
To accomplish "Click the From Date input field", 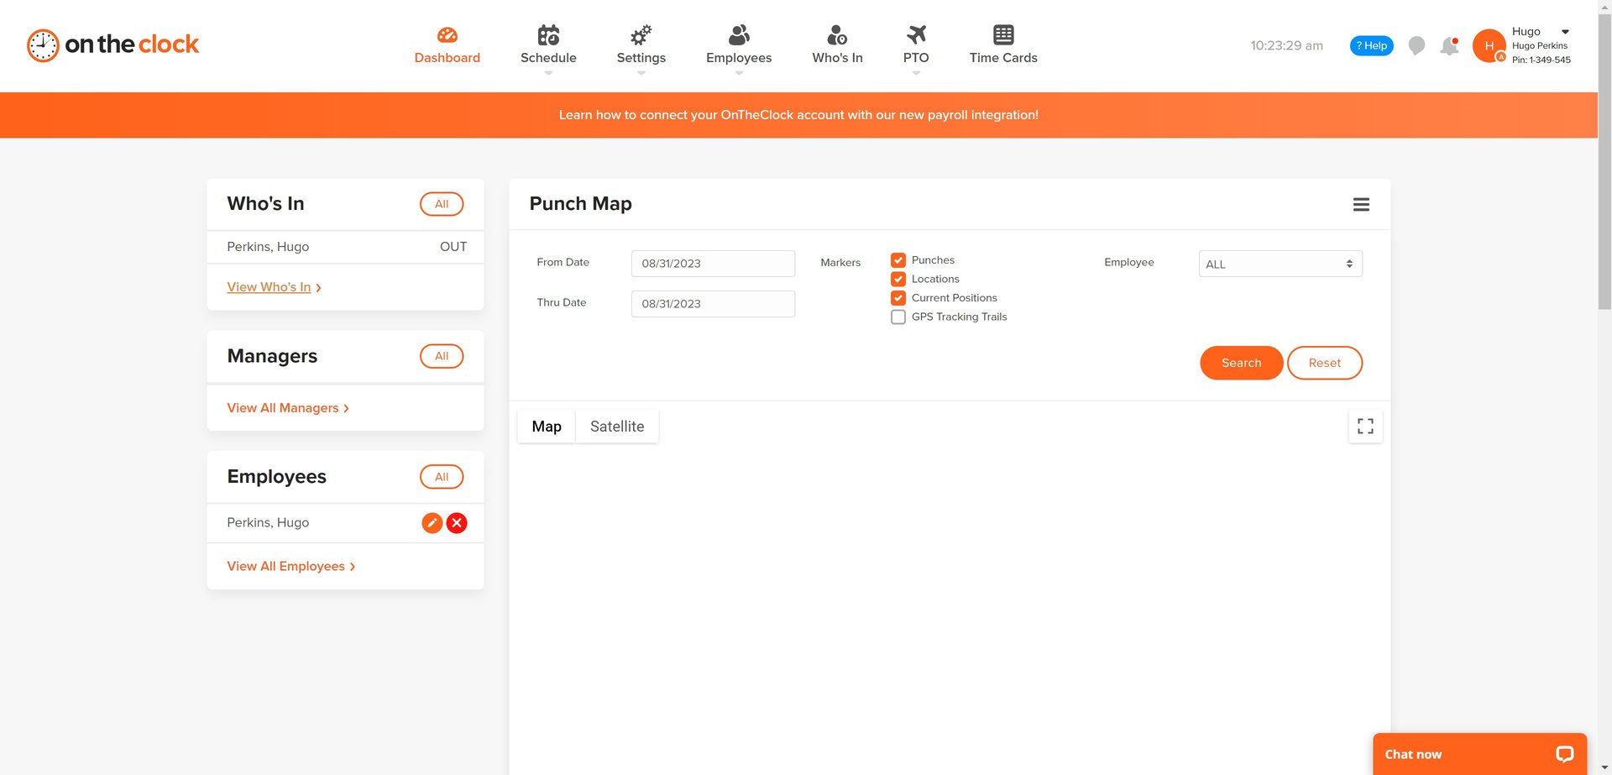I will pyautogui.click(x=713, y=264).
